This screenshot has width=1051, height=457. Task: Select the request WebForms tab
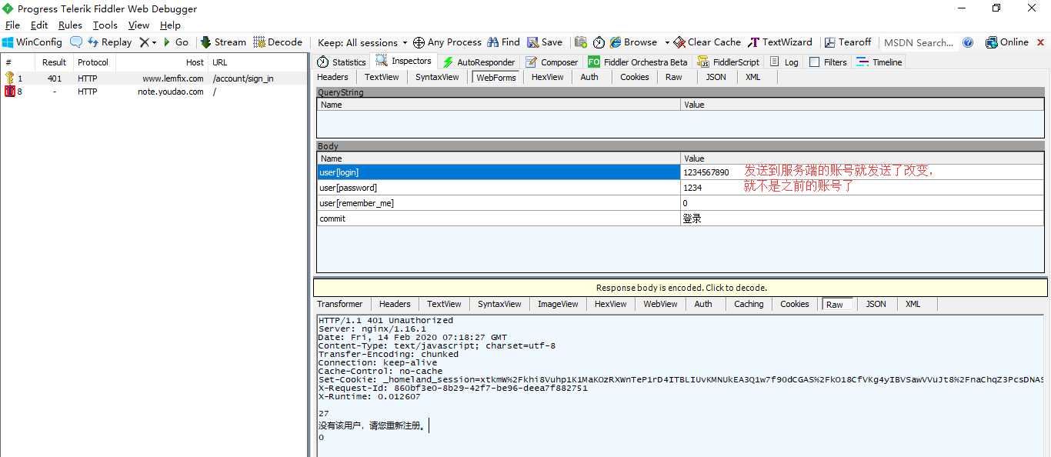point(495,77)
